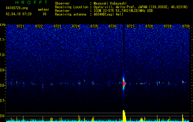193x122 pixels.
Task: Click the large red meteor echo near 0726
Action: point(124,84)
